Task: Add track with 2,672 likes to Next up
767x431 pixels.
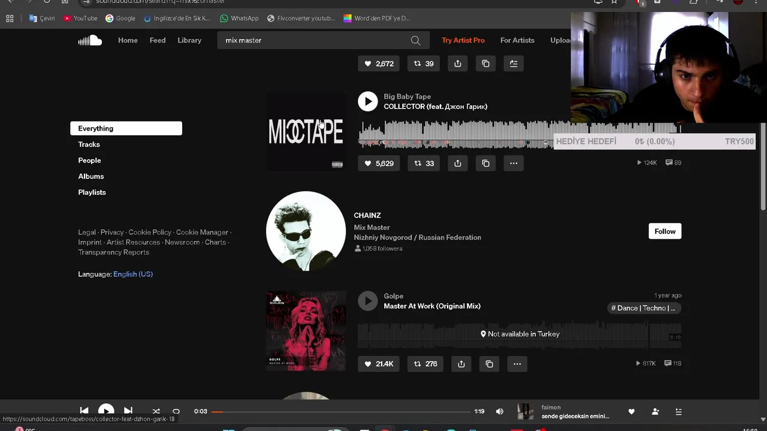Action: tap(514, 63)
